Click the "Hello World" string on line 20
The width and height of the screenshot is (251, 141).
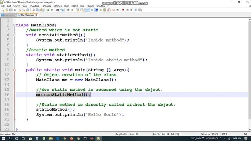click(x=102, y=115)
